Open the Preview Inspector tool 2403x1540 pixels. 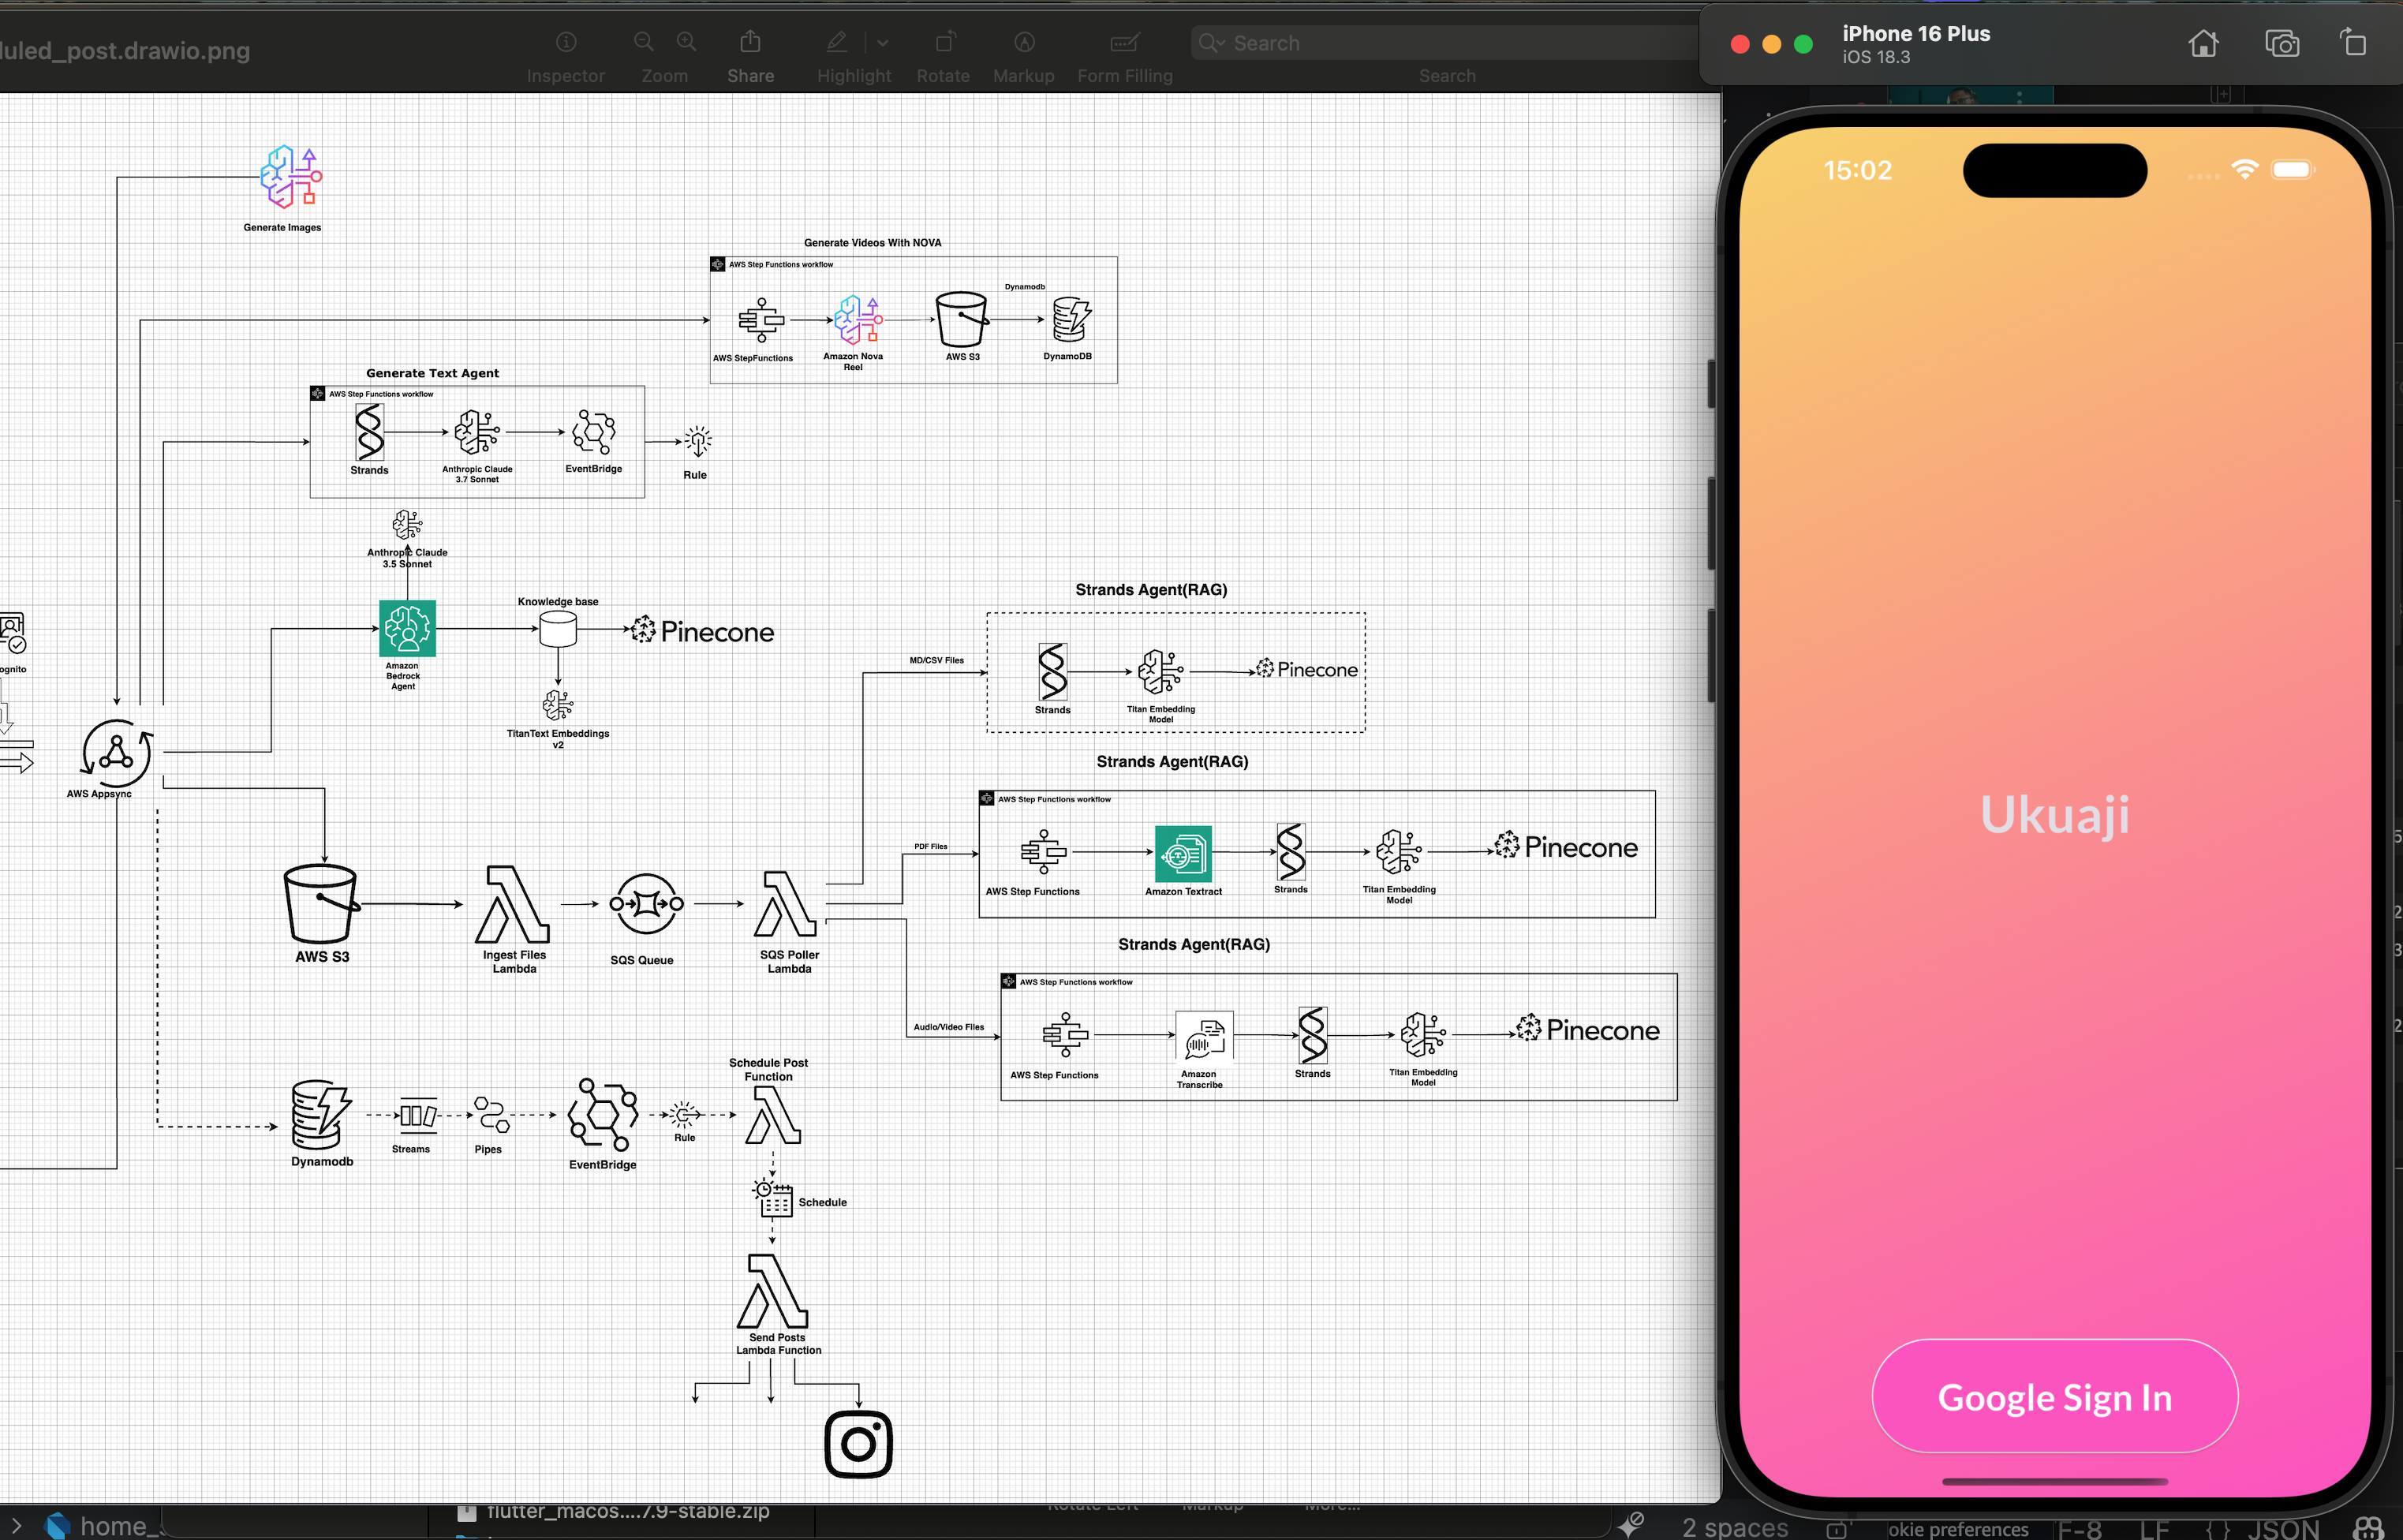click(x=566, y=42)
